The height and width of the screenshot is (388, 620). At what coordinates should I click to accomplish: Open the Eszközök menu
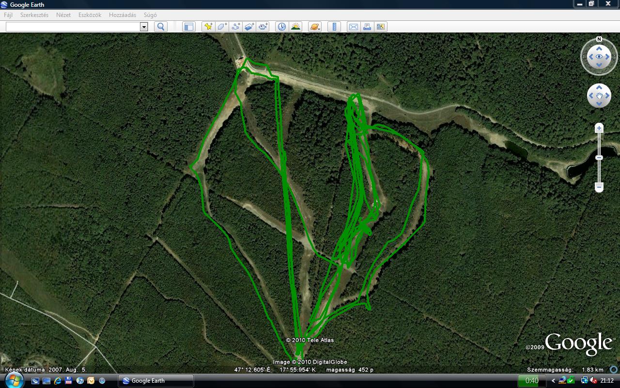[90, 15]
